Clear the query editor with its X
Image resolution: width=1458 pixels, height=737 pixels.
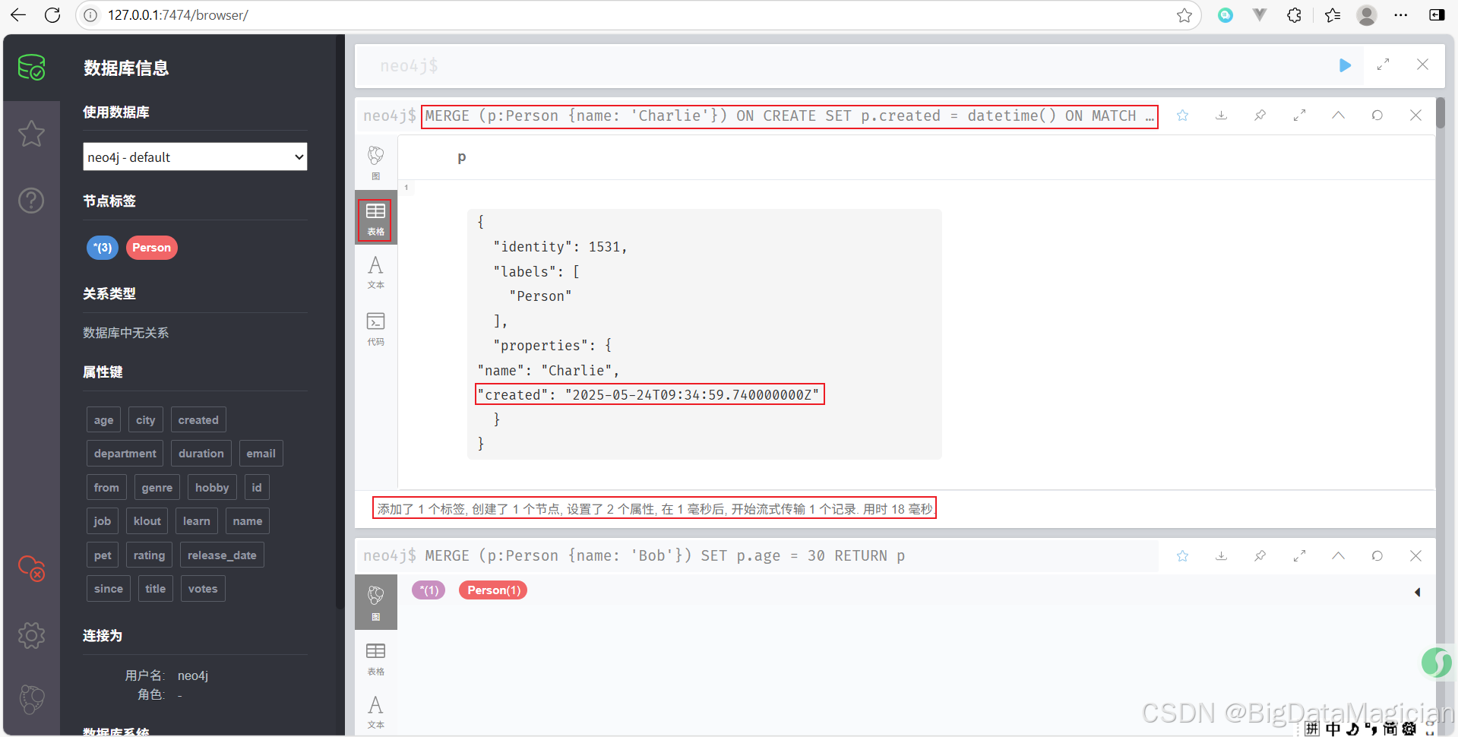click(x=1422, y=65)
